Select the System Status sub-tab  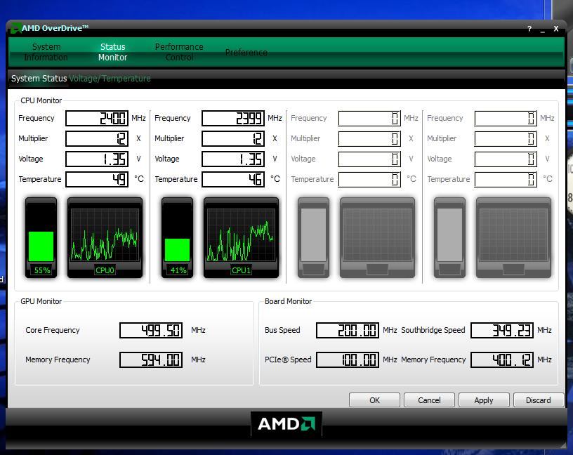[x=39, y=79]
